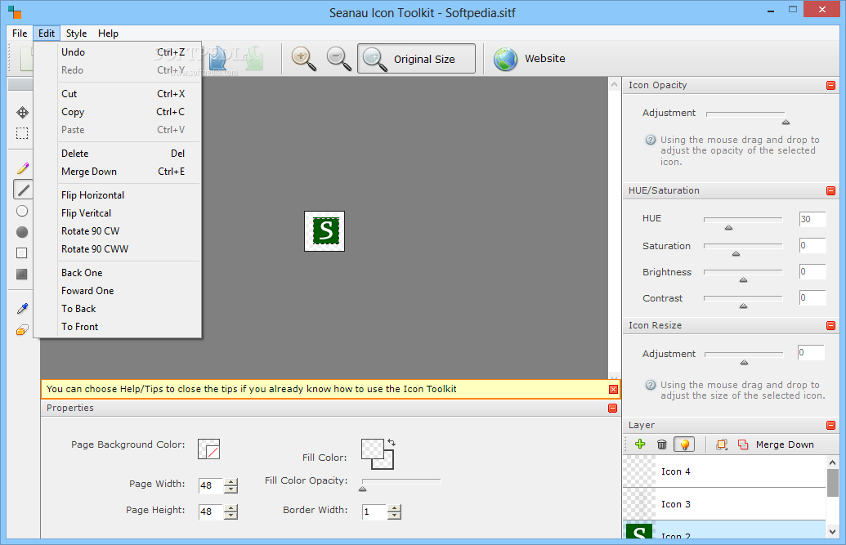846x545 pixels.
Task: Collapse the Icon Resize panel
Action: 831,325
